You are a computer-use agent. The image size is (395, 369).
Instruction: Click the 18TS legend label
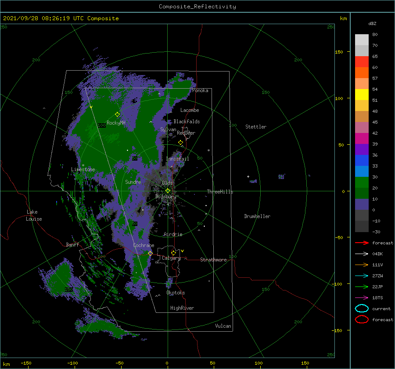pyautogui.click(x=377, y=298)
